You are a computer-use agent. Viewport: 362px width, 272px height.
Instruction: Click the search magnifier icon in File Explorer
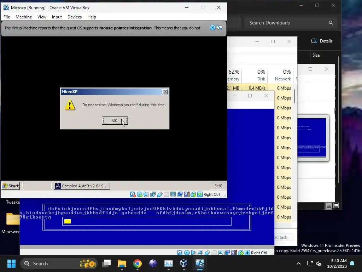pos(331,23)
